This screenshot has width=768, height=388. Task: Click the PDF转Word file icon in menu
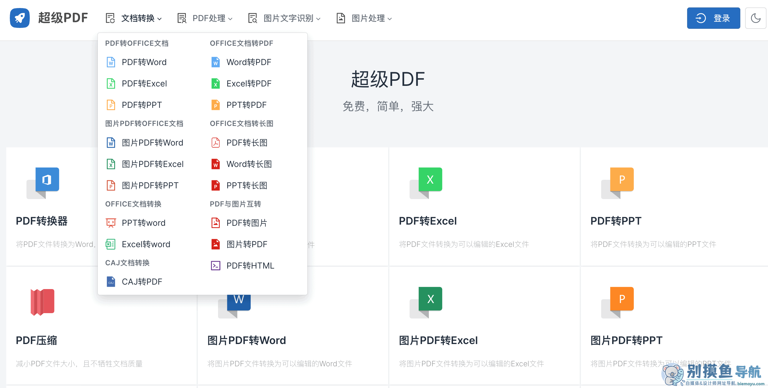(x=111, y=62)
